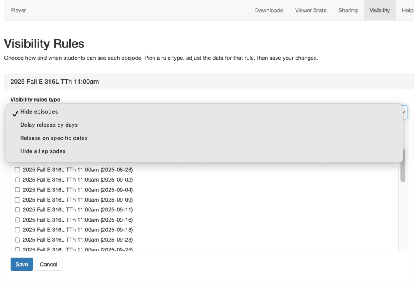Viewport: 418px width, 296px height.
Task: Pick Release on specific dates option
Action: [54, 138]
